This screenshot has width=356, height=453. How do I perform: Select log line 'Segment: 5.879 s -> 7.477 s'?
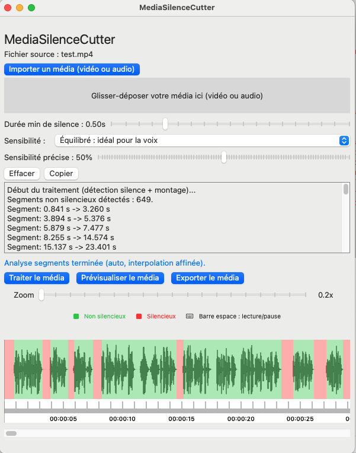point(58,228)
